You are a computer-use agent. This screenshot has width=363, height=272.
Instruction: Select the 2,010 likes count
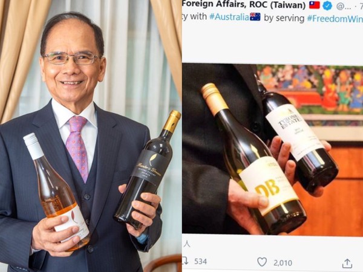[x=283, y=263]
